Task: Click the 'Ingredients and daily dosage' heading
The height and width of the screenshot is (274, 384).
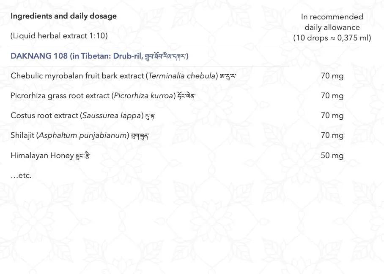Action: click(63, 16)
